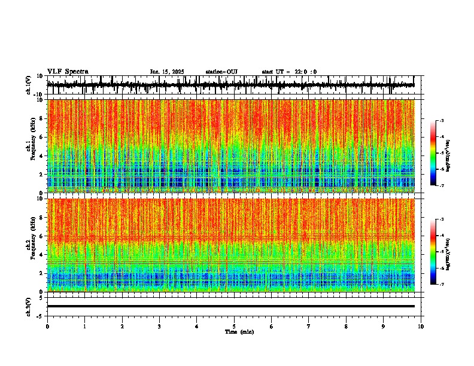The image size is (474, 366).
Task: Click the "4" kHz tick on ch.1 axis
Action: pos(42,156)
